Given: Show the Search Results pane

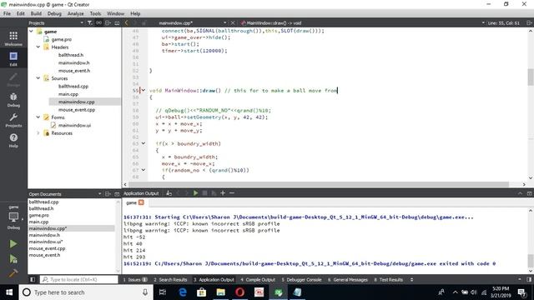Looking at the screenshot, I should (170, 280).
